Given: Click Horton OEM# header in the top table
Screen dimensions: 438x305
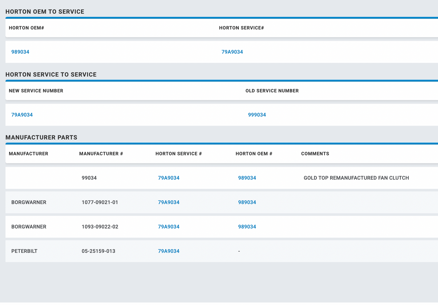Looking at the screenshot, I should (x=26, y=28).
